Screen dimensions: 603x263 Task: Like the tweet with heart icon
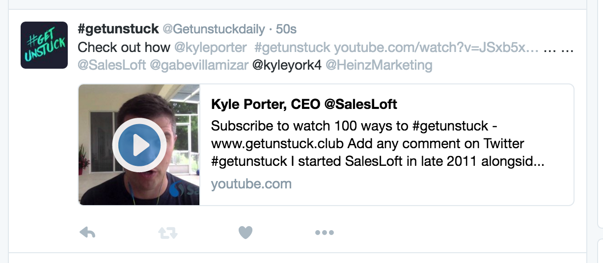tap(246, 233)
